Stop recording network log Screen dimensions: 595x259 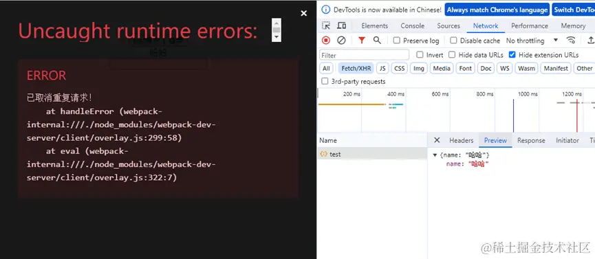pyautogui.click(x=326, y=41)
